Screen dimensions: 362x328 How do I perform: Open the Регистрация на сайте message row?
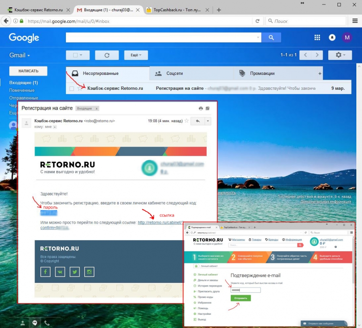pyautogui.click(x=209, y=88)
